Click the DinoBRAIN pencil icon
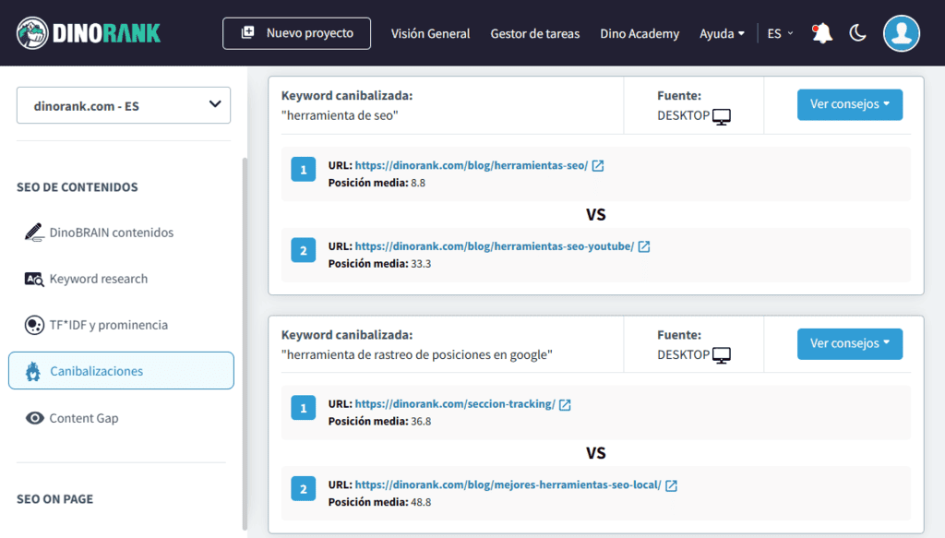This screenshot has width=945, height=538. coord(34,232)
